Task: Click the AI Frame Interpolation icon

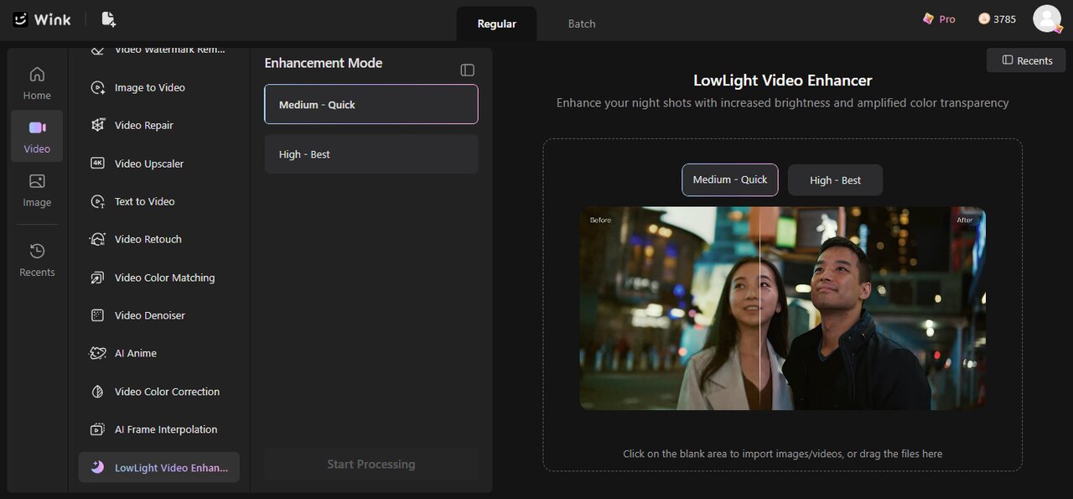Action: point(97,429)
